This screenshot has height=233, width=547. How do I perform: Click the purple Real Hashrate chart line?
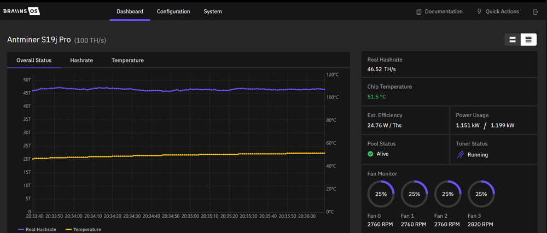[178, 90]
